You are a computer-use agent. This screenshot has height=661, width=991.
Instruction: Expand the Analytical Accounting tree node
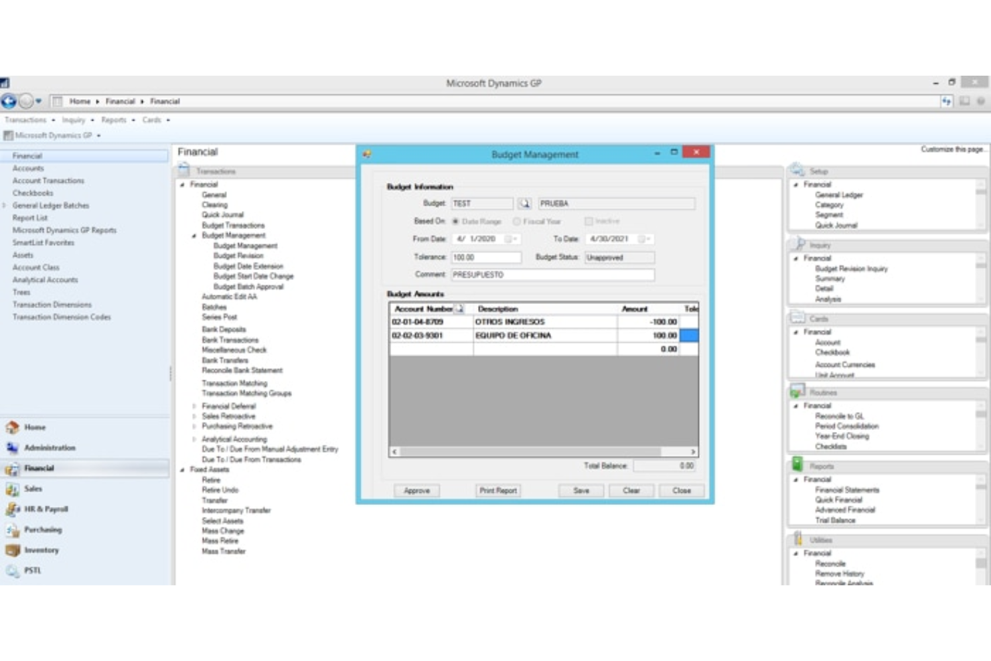coord(194,439)
